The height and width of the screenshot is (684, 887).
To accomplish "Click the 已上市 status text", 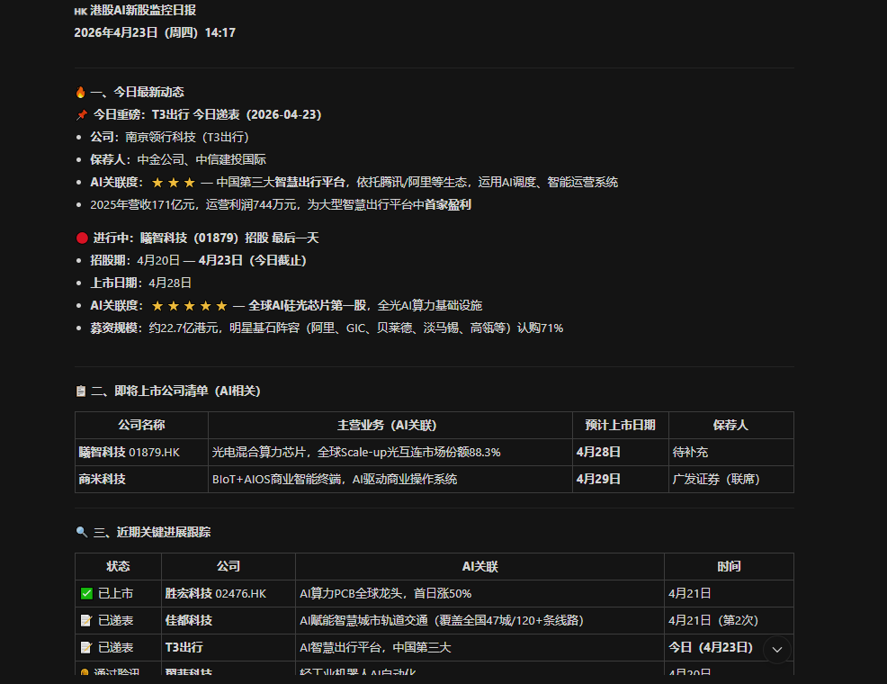I will click(116, 593).
